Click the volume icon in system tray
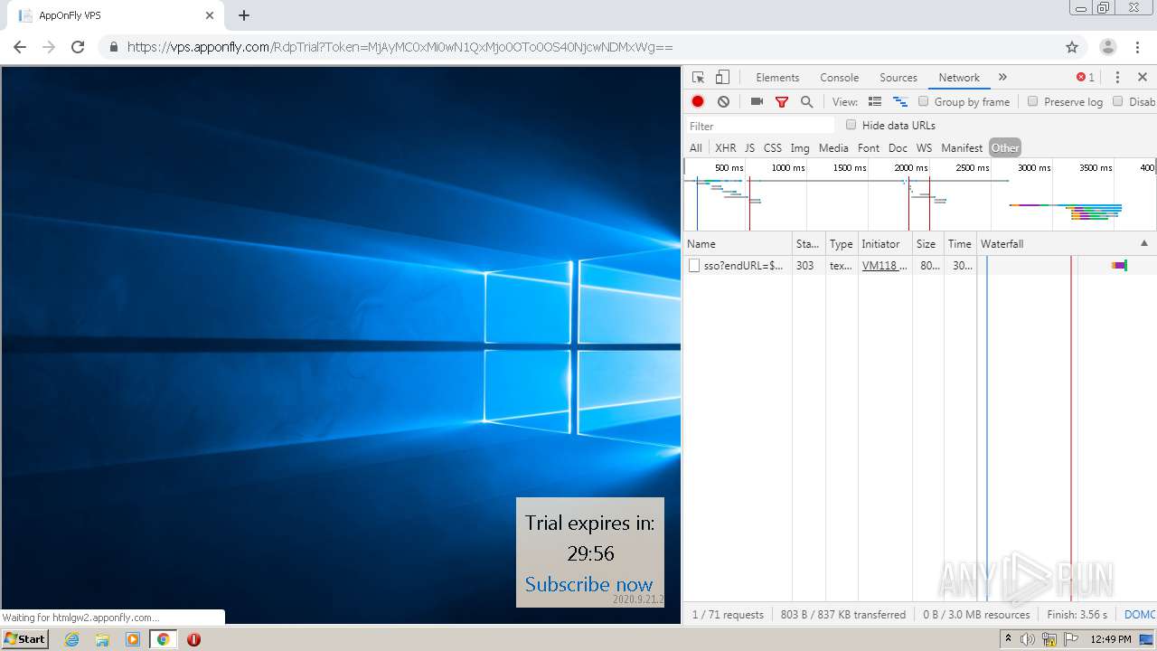 pyautogui.click(x=1027, y=639)
